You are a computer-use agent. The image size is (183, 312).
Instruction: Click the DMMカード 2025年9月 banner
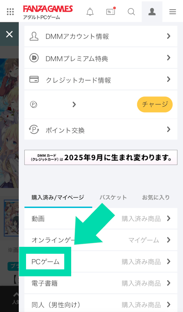tap(101, 157)
